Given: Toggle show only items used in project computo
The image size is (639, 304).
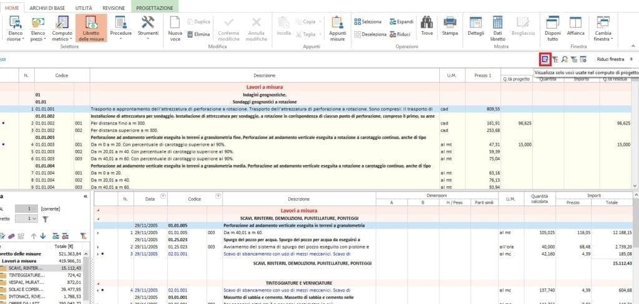Looking at the screenshot, I should tap(545, 59).
